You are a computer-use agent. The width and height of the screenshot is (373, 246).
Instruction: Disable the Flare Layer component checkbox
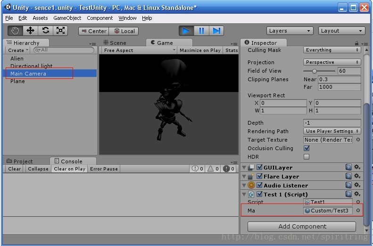click(x=259, y=177)
